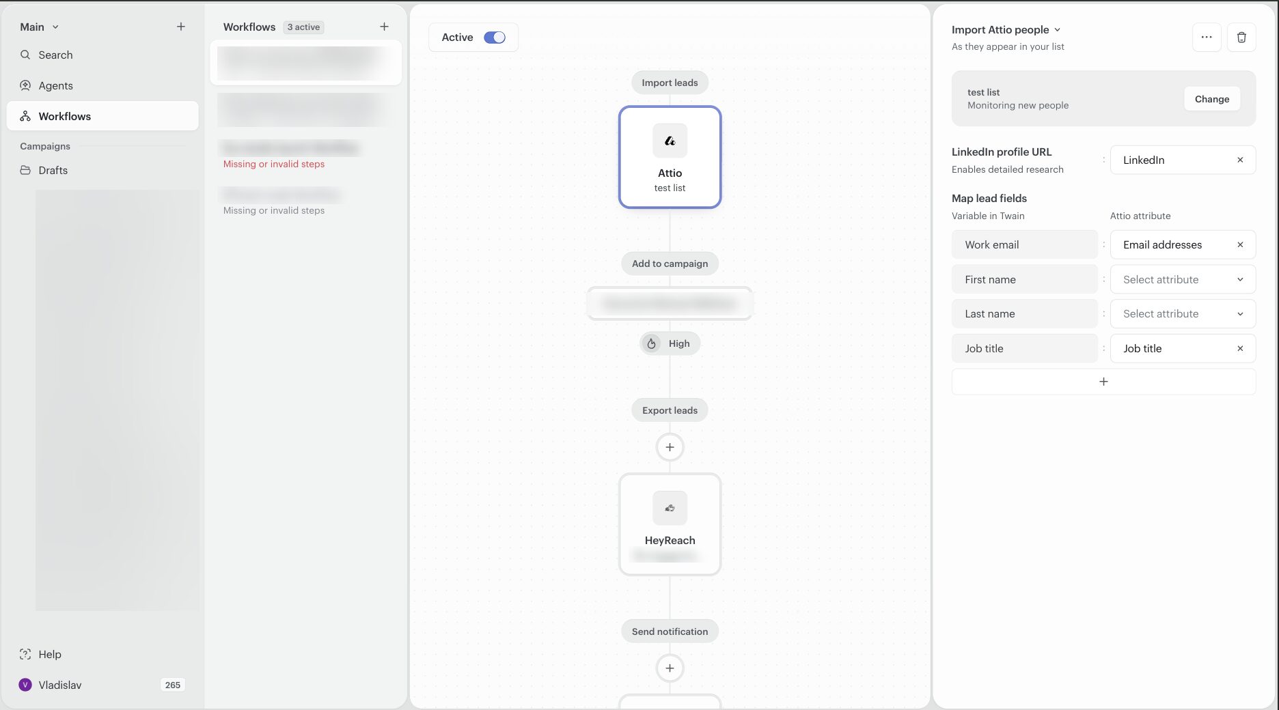Clear the Job title attribute mapping
This screenshot has height=710, width=1279.
(x=1240, y=348)
